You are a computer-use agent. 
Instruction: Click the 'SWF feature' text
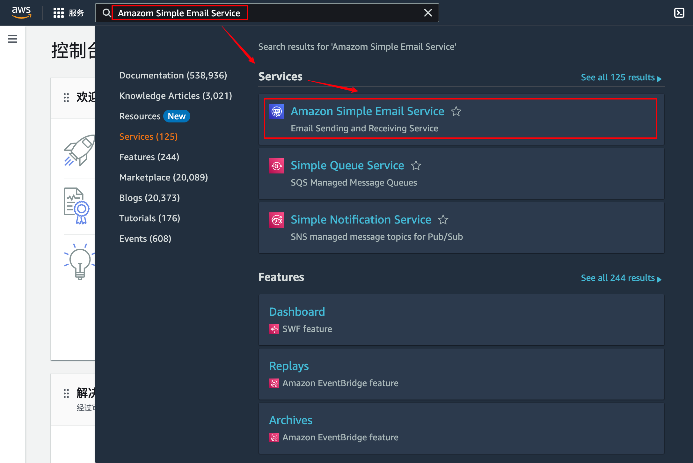click(307, 329)
